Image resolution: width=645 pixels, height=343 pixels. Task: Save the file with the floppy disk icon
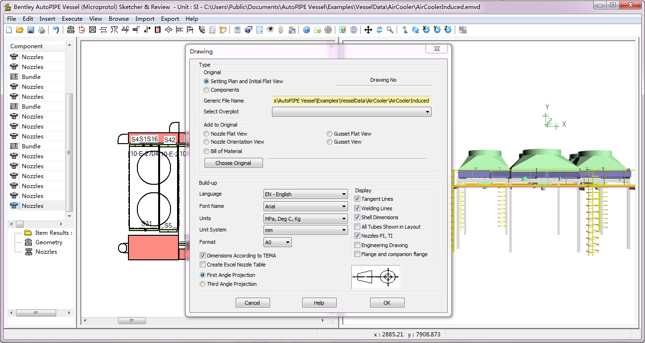pos(31,30)
